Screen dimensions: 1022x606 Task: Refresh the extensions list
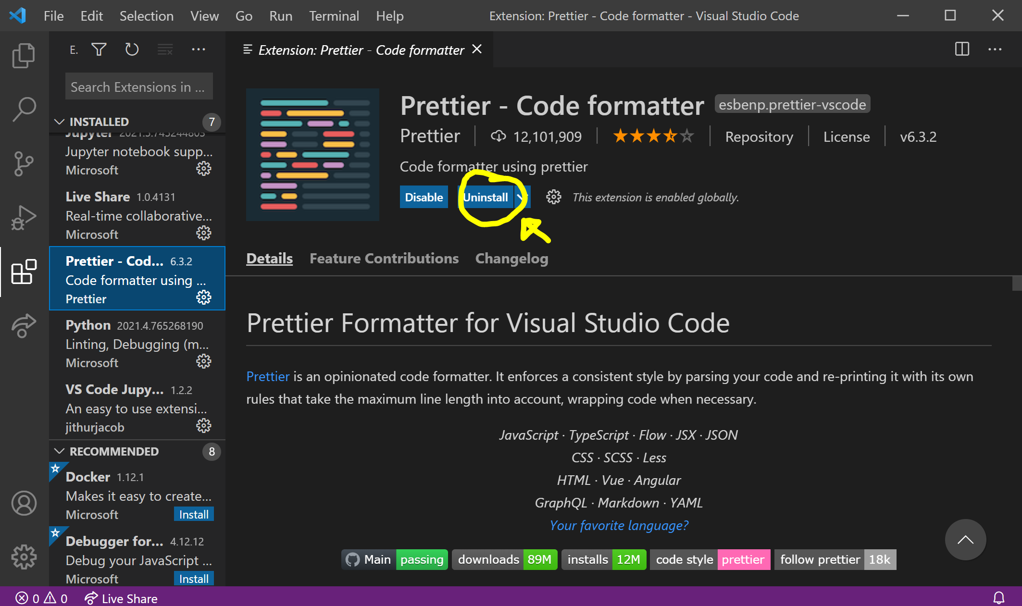pos(132,49)
